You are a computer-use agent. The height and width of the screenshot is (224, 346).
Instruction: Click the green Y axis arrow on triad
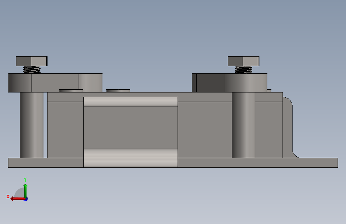pos(26,191)
